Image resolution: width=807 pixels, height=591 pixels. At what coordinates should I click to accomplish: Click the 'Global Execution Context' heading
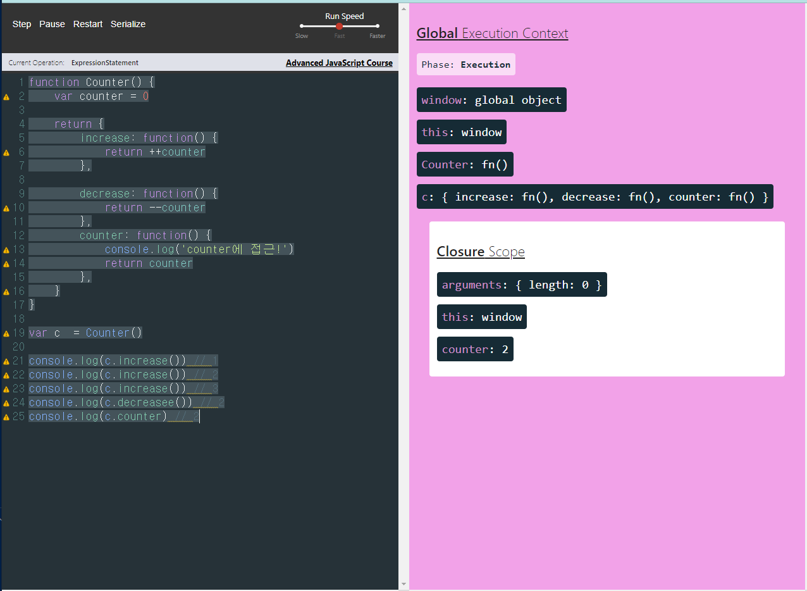click(492, 34)
